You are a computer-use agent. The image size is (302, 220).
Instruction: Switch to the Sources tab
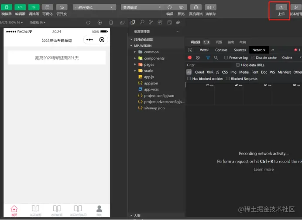tap(240, 50)
